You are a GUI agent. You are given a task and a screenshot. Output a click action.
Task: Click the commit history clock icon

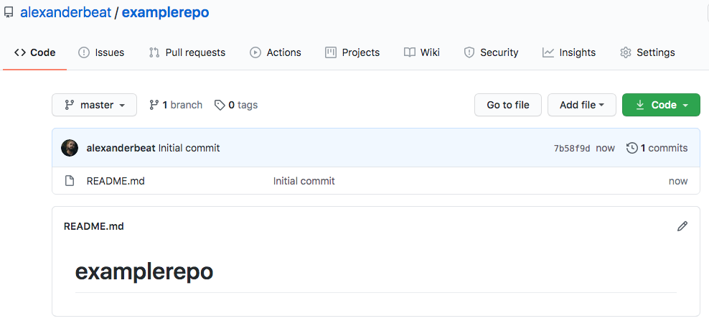click(x=631, y=148)
